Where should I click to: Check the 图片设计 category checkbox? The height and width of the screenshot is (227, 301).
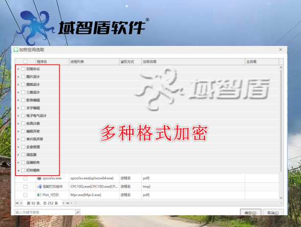23,77
